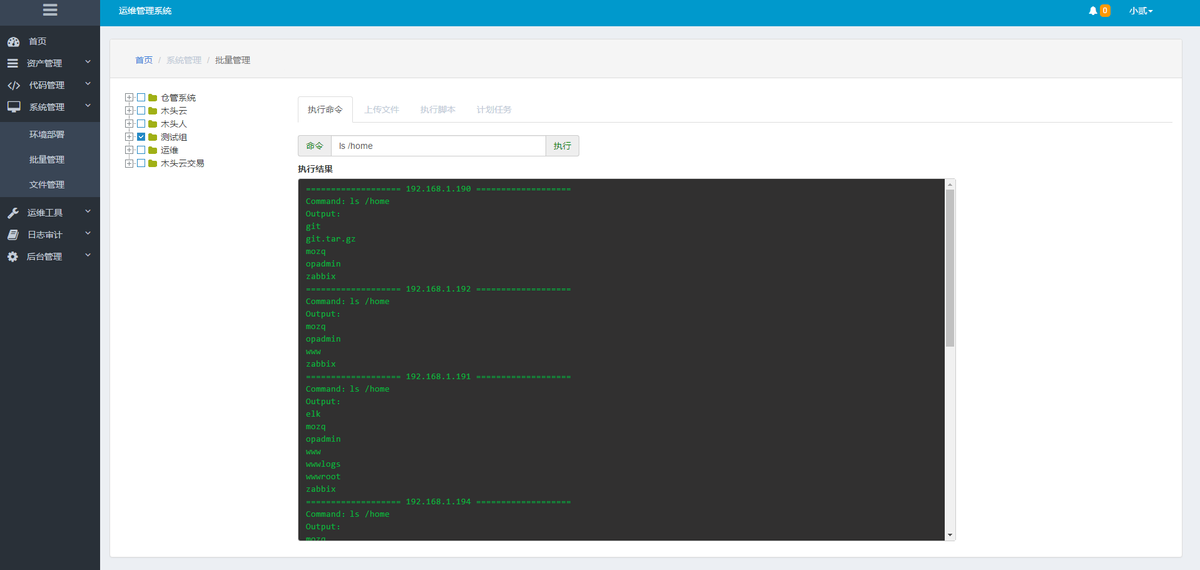Screen dimensions: 1200x570
Task: Click the wrench icon beside 运维工具
Action: pos(13,213)
